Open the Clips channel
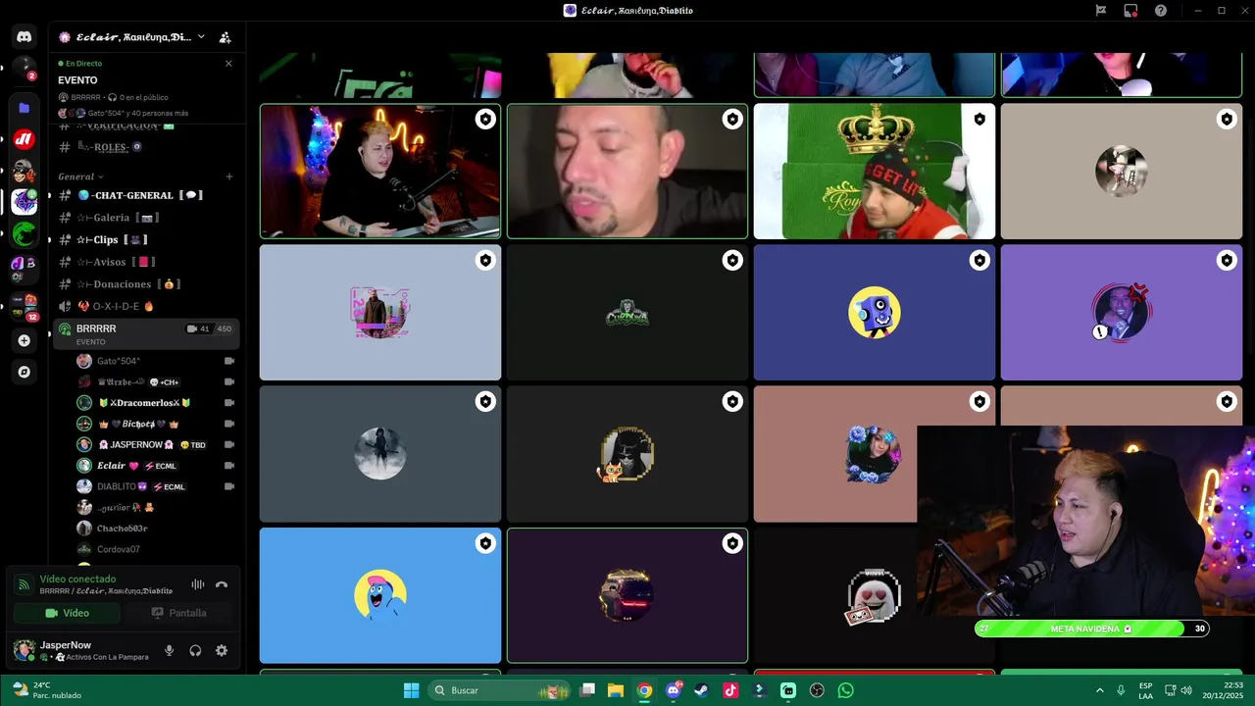The width and height of the screenshot is (1255, 706). point(146,239)
